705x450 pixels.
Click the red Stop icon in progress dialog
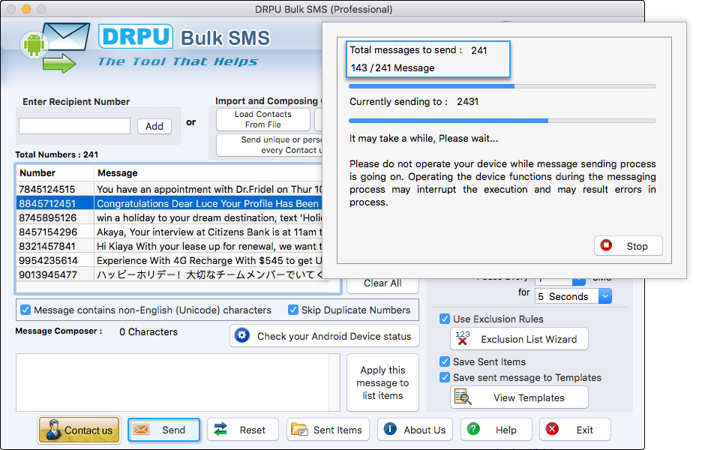point(606,245)
